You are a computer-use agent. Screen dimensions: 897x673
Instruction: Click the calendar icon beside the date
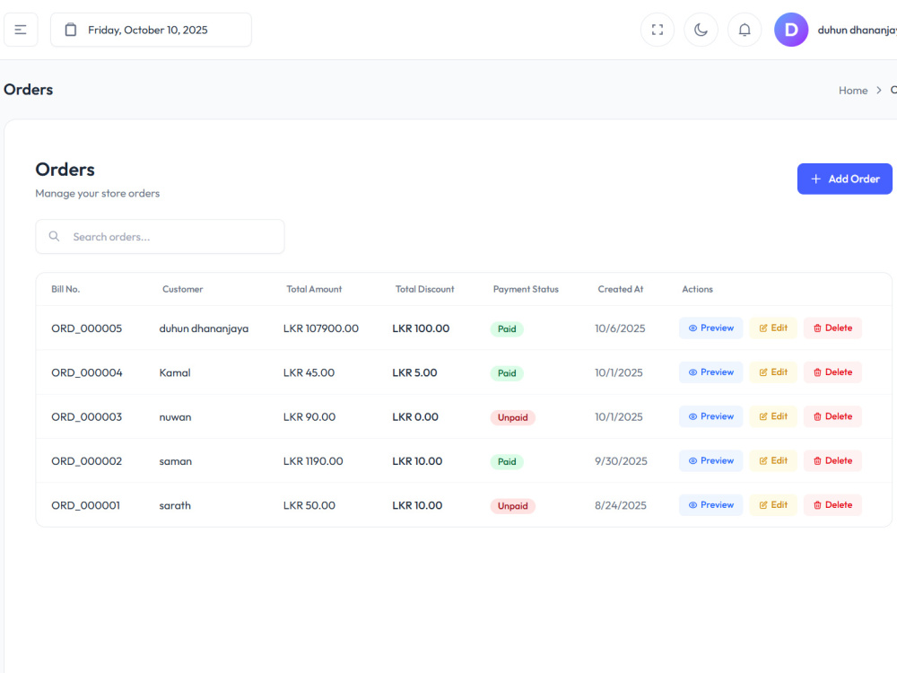pyautogui.click(x=70, y=30)
